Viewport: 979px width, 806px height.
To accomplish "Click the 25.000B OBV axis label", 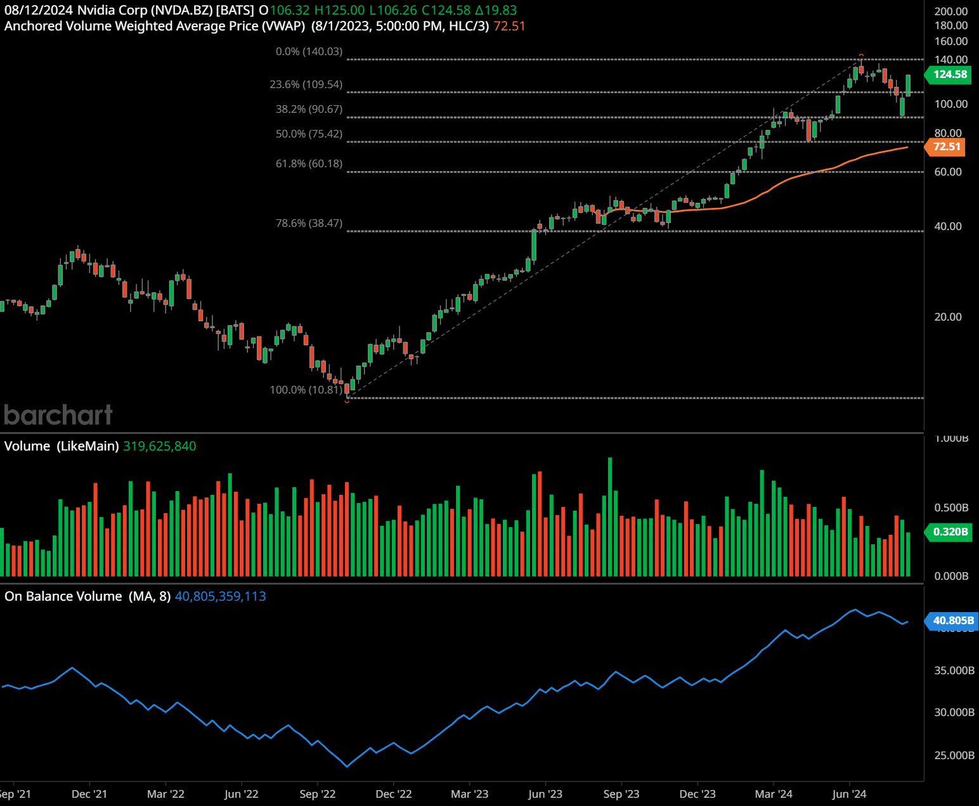I will [x=954, y=755].
